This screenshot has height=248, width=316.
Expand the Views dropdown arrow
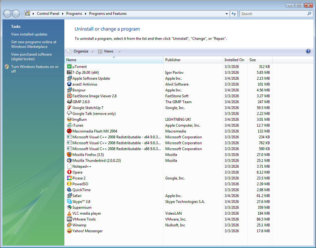click(119, 52)
